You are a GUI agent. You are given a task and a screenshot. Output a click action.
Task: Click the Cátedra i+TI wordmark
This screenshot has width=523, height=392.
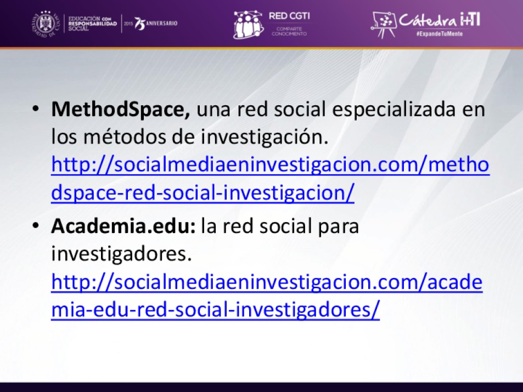point(439,20)
